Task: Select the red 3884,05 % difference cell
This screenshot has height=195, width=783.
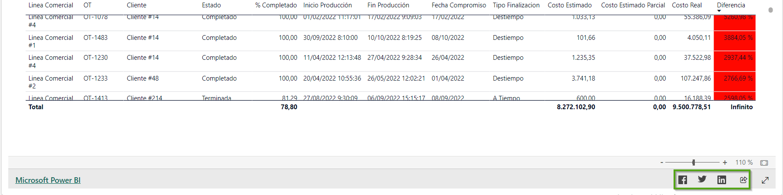Action: 738,38
